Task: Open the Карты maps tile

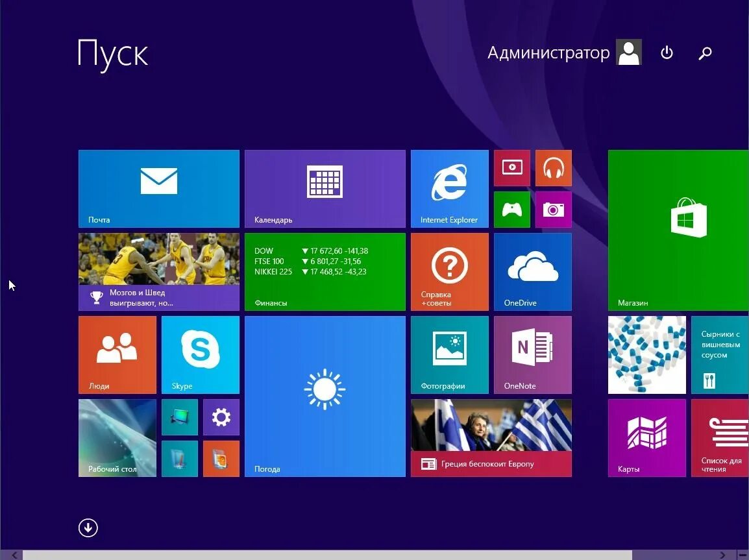Action: tap(647, 438)
